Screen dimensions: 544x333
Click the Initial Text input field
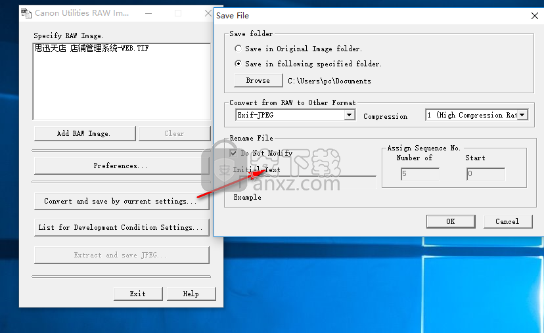click(x=308, y=182)
